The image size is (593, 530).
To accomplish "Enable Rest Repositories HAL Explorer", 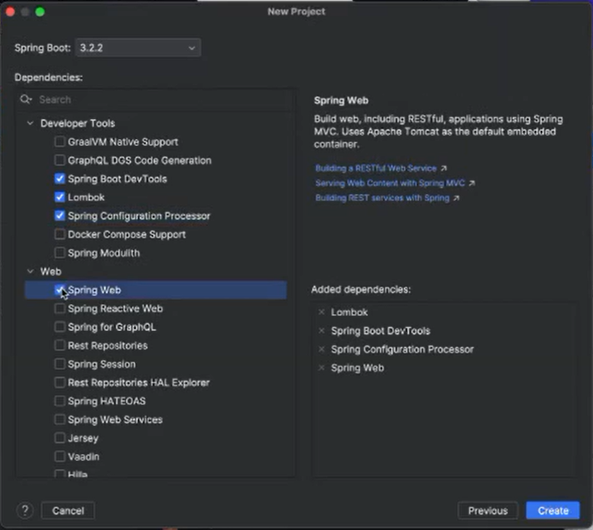I will [59, 382].
